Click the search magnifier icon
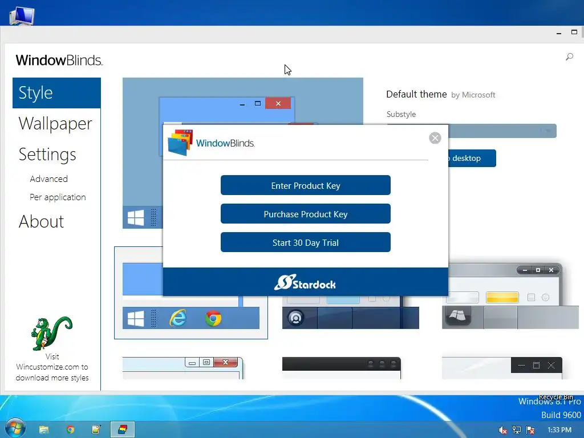 point(570,56)
